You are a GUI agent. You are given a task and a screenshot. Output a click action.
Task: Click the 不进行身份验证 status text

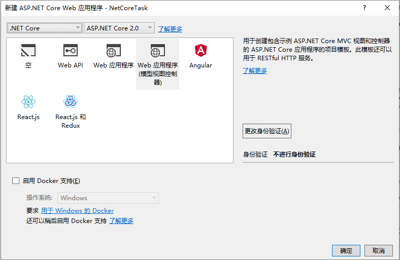(294, 154)
